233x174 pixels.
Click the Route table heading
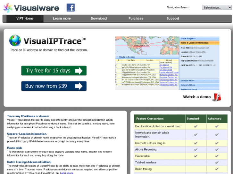click(x=14, y=148)
